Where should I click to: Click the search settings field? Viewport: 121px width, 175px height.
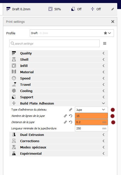coord(54,43)
